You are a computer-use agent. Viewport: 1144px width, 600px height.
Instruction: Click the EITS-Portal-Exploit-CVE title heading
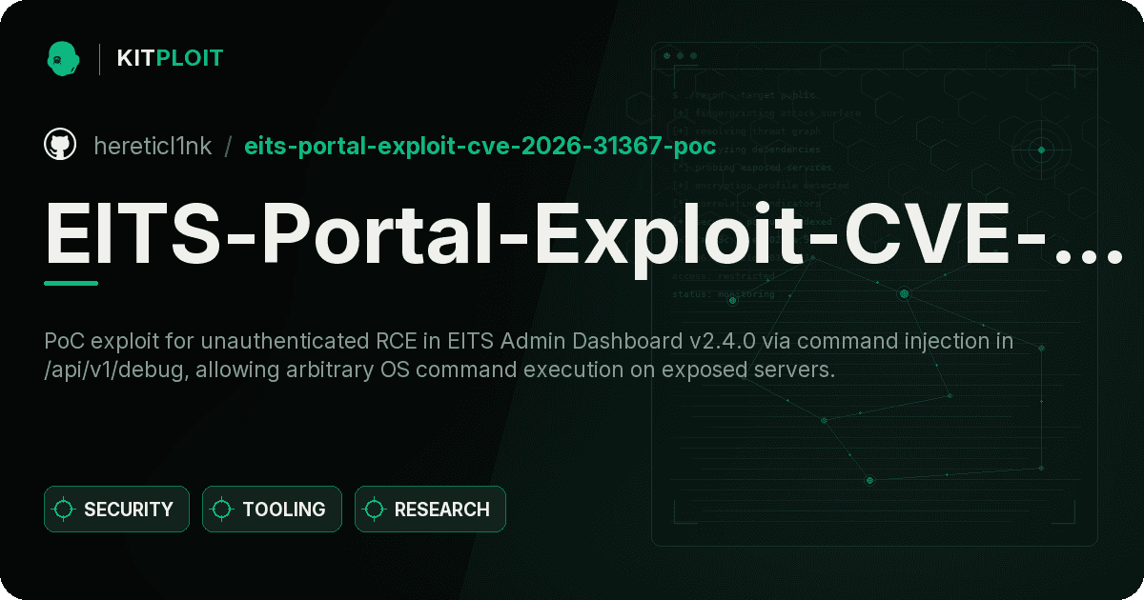(583, 235)
